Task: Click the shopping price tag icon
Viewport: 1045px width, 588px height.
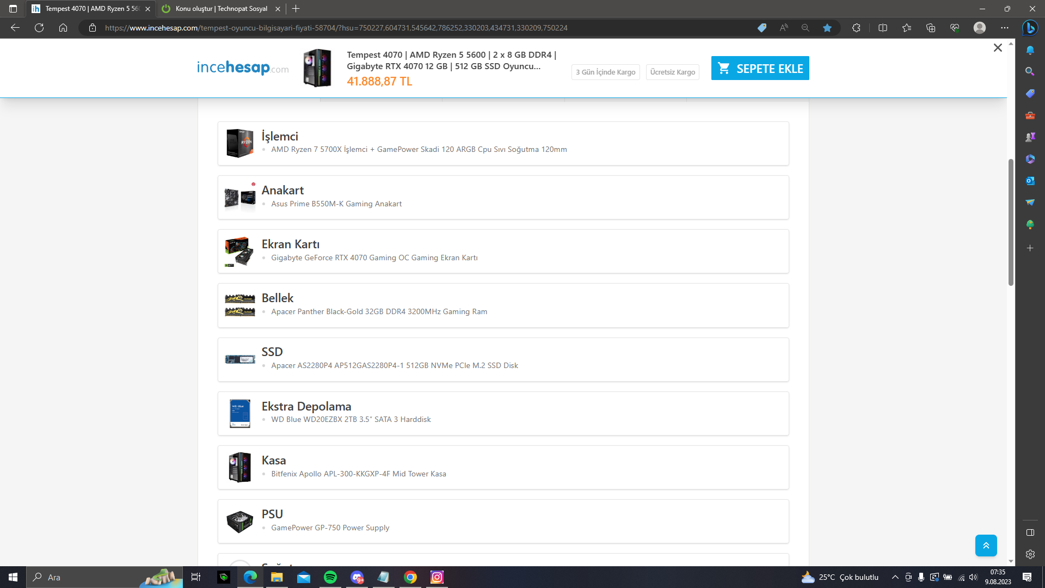Action: [x=762, y=28]
